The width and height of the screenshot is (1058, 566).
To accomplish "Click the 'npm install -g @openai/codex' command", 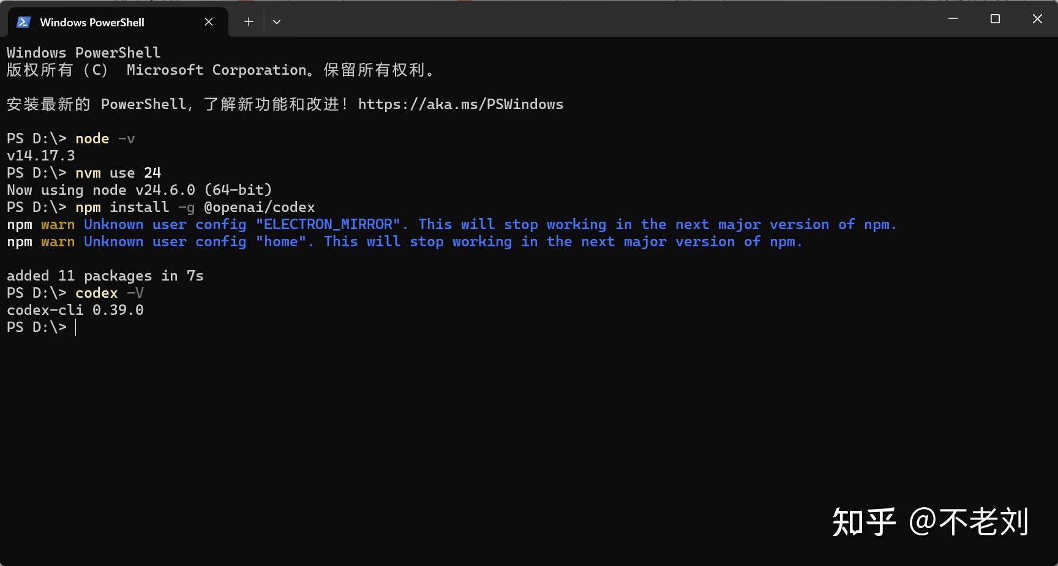I will 195,207.
